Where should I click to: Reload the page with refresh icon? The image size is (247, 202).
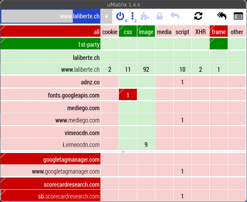coord(198,16)
